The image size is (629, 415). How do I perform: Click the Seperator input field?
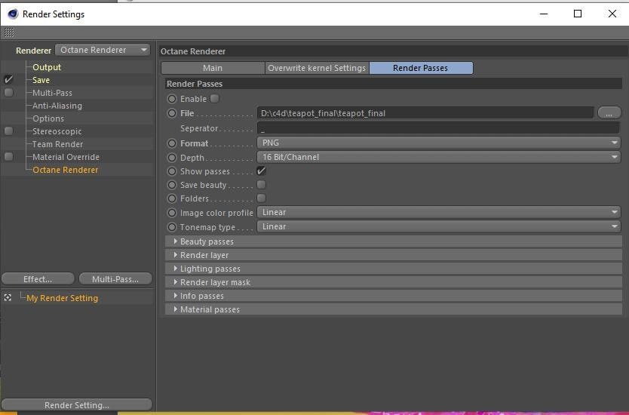[x=438, y=128]
